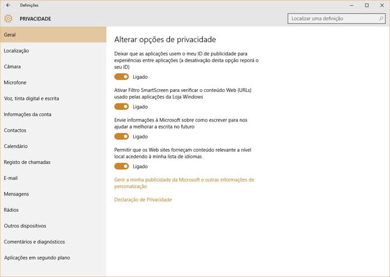Click the settings gear icon beside PRIVACIDADE
Screen dimensions: 390x277
pyautogui.click(x=8, y=18)
